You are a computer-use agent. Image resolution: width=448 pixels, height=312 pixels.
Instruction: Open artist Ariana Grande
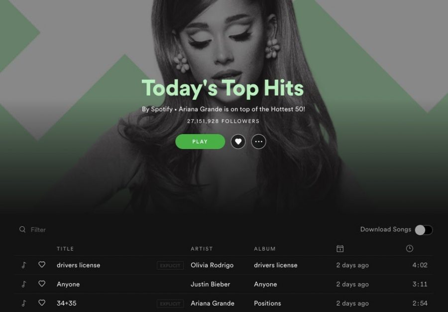[x=212, y=303]
